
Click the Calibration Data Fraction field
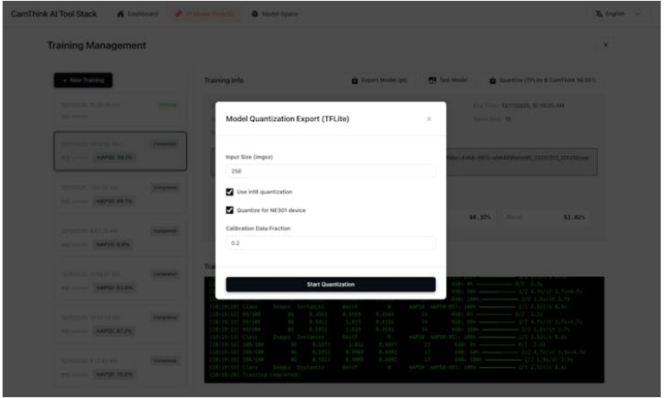tap(330, 243)
